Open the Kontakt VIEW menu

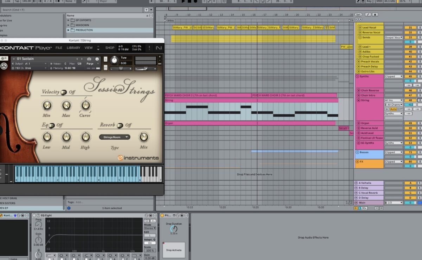89,48
